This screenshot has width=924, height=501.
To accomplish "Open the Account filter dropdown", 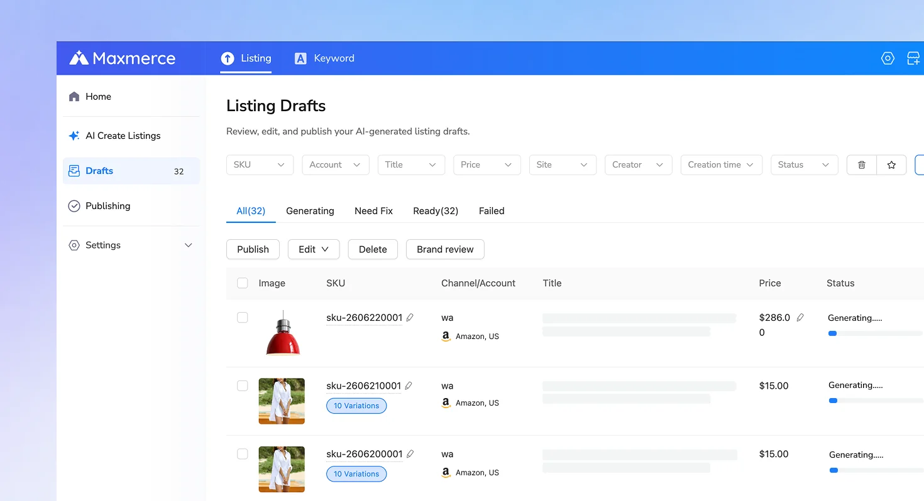I will [336, 164].
